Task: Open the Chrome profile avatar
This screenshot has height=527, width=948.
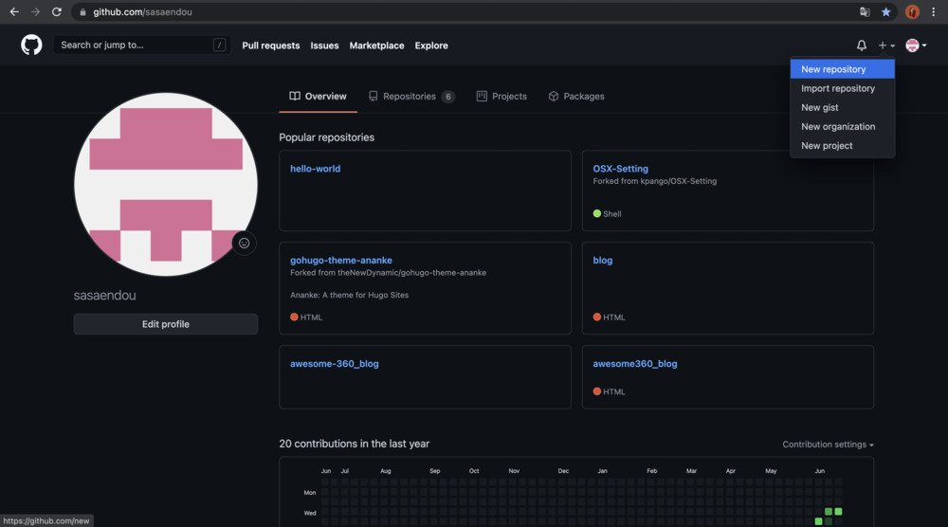Action: coord(912,11)
